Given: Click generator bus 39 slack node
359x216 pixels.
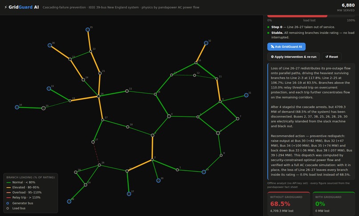Looking at the screenshot, I should coord(204,172).
